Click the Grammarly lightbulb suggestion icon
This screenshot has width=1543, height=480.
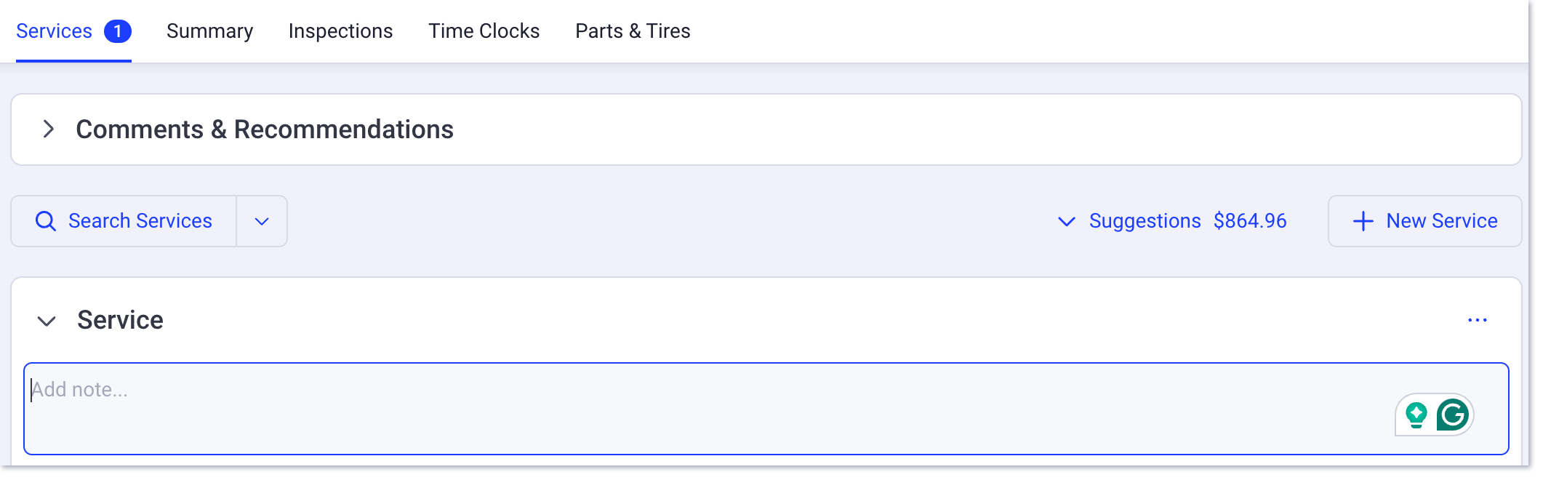[1416, 415]
